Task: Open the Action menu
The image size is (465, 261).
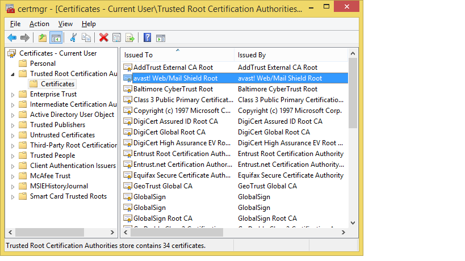Action: click(x=39, y=24)
